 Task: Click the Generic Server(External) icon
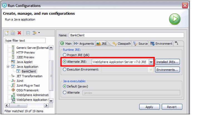[13, 47]
